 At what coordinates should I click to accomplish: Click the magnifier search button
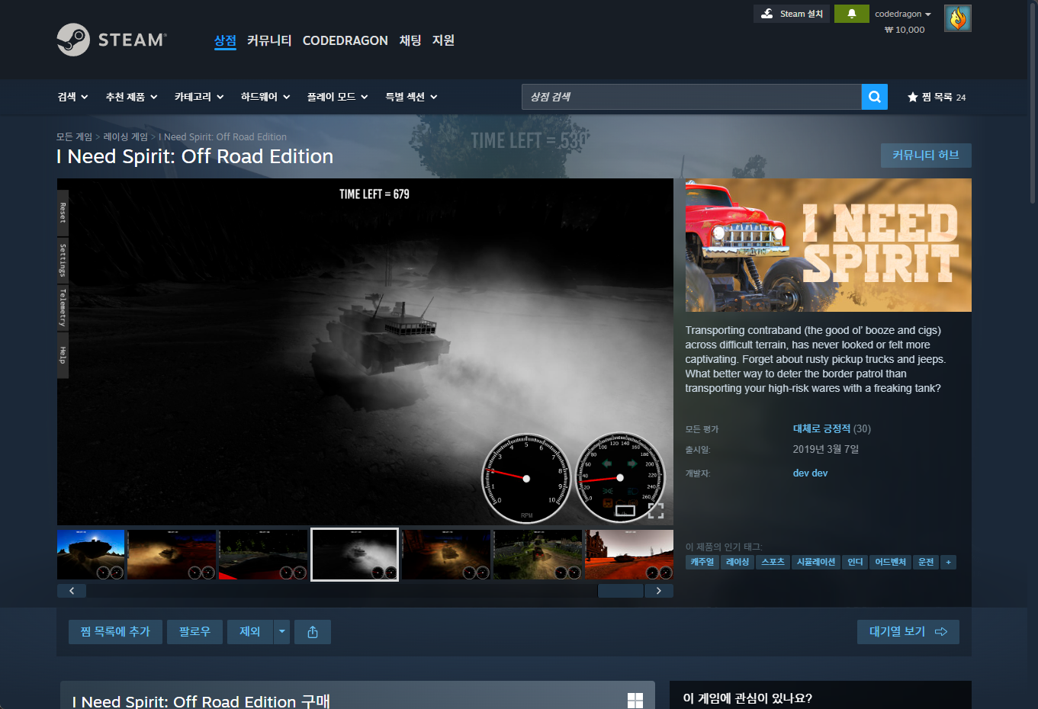874,97
